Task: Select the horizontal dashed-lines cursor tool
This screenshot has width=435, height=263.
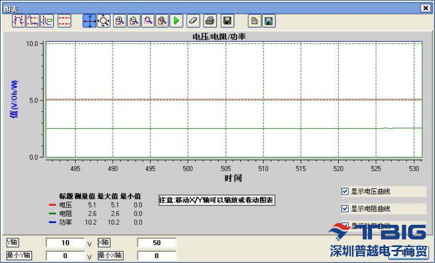Action: [64, 21]
